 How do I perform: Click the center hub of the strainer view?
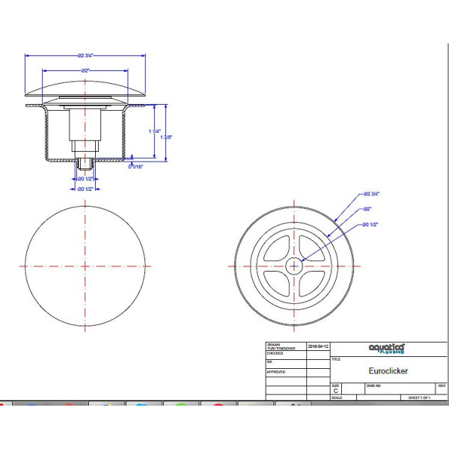294,266
